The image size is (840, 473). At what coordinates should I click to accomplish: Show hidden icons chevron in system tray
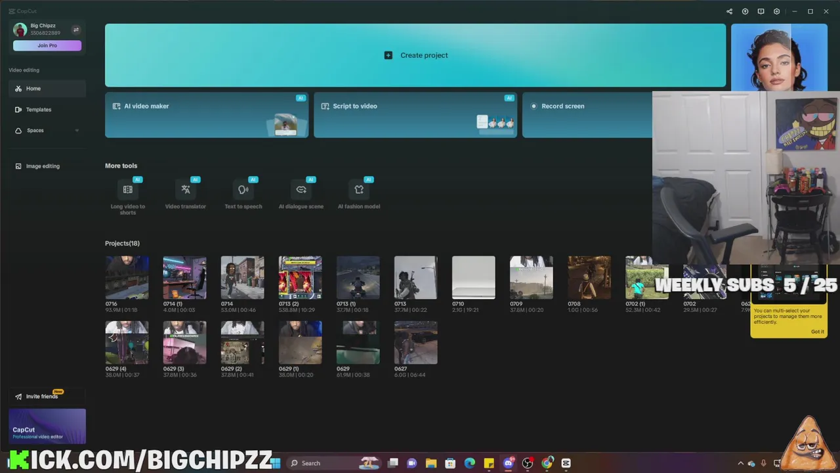(x=740, y=463)
